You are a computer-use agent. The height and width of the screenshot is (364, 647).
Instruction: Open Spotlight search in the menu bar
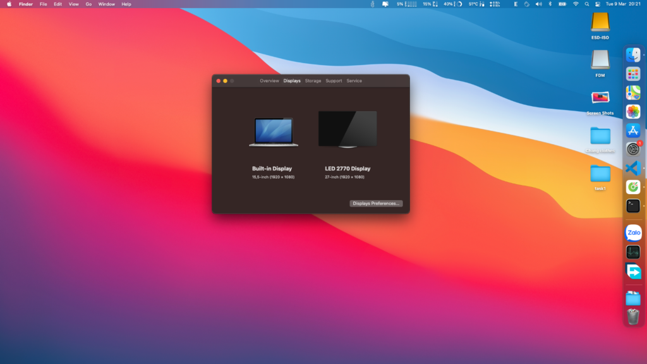pos(588,4)
